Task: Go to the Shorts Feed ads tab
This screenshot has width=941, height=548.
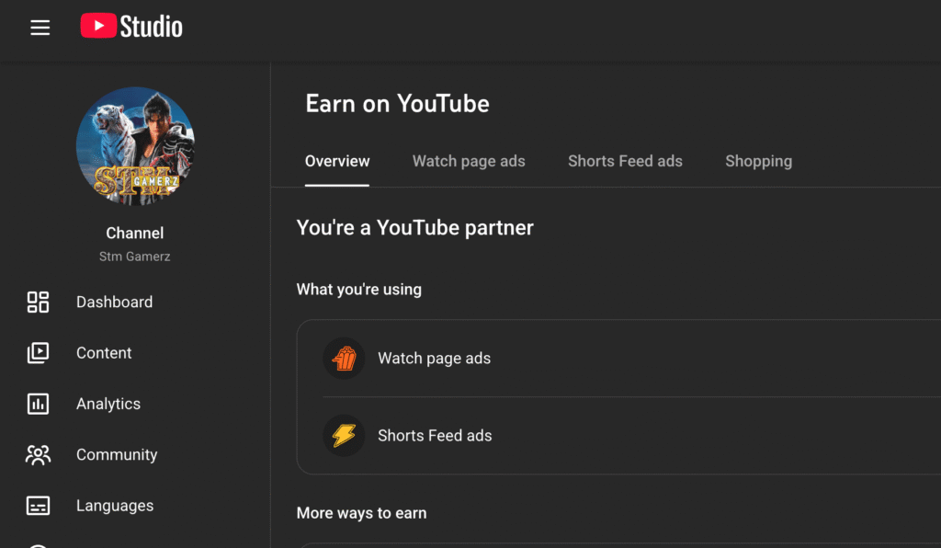Action: coord(625,161)
